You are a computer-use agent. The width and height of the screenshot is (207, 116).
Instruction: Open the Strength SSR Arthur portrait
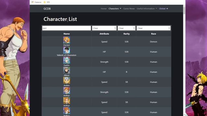click(x=67, y=91)
